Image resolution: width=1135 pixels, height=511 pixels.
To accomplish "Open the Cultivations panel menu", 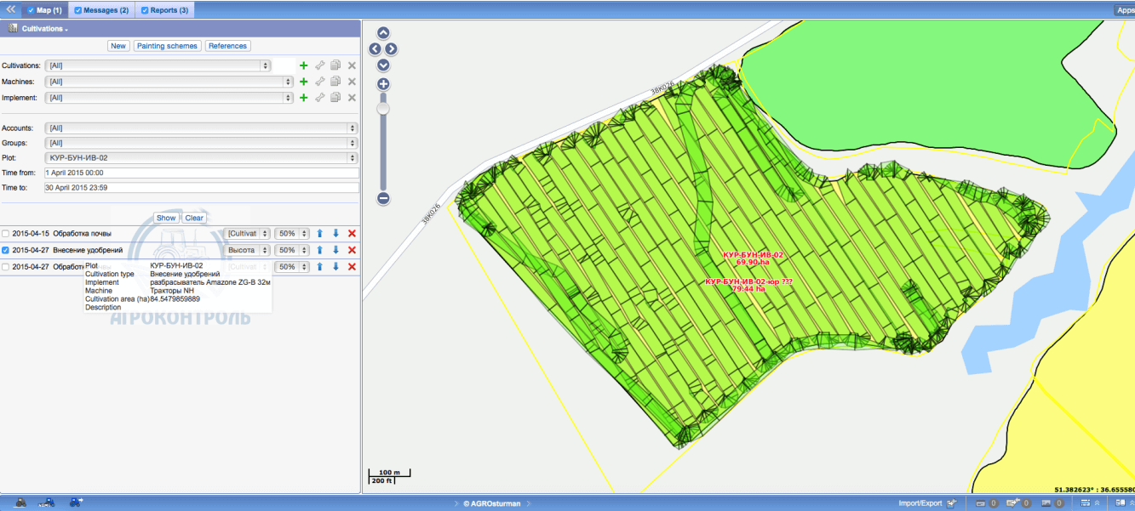I will pyautogui.click(x=45, y=28).
